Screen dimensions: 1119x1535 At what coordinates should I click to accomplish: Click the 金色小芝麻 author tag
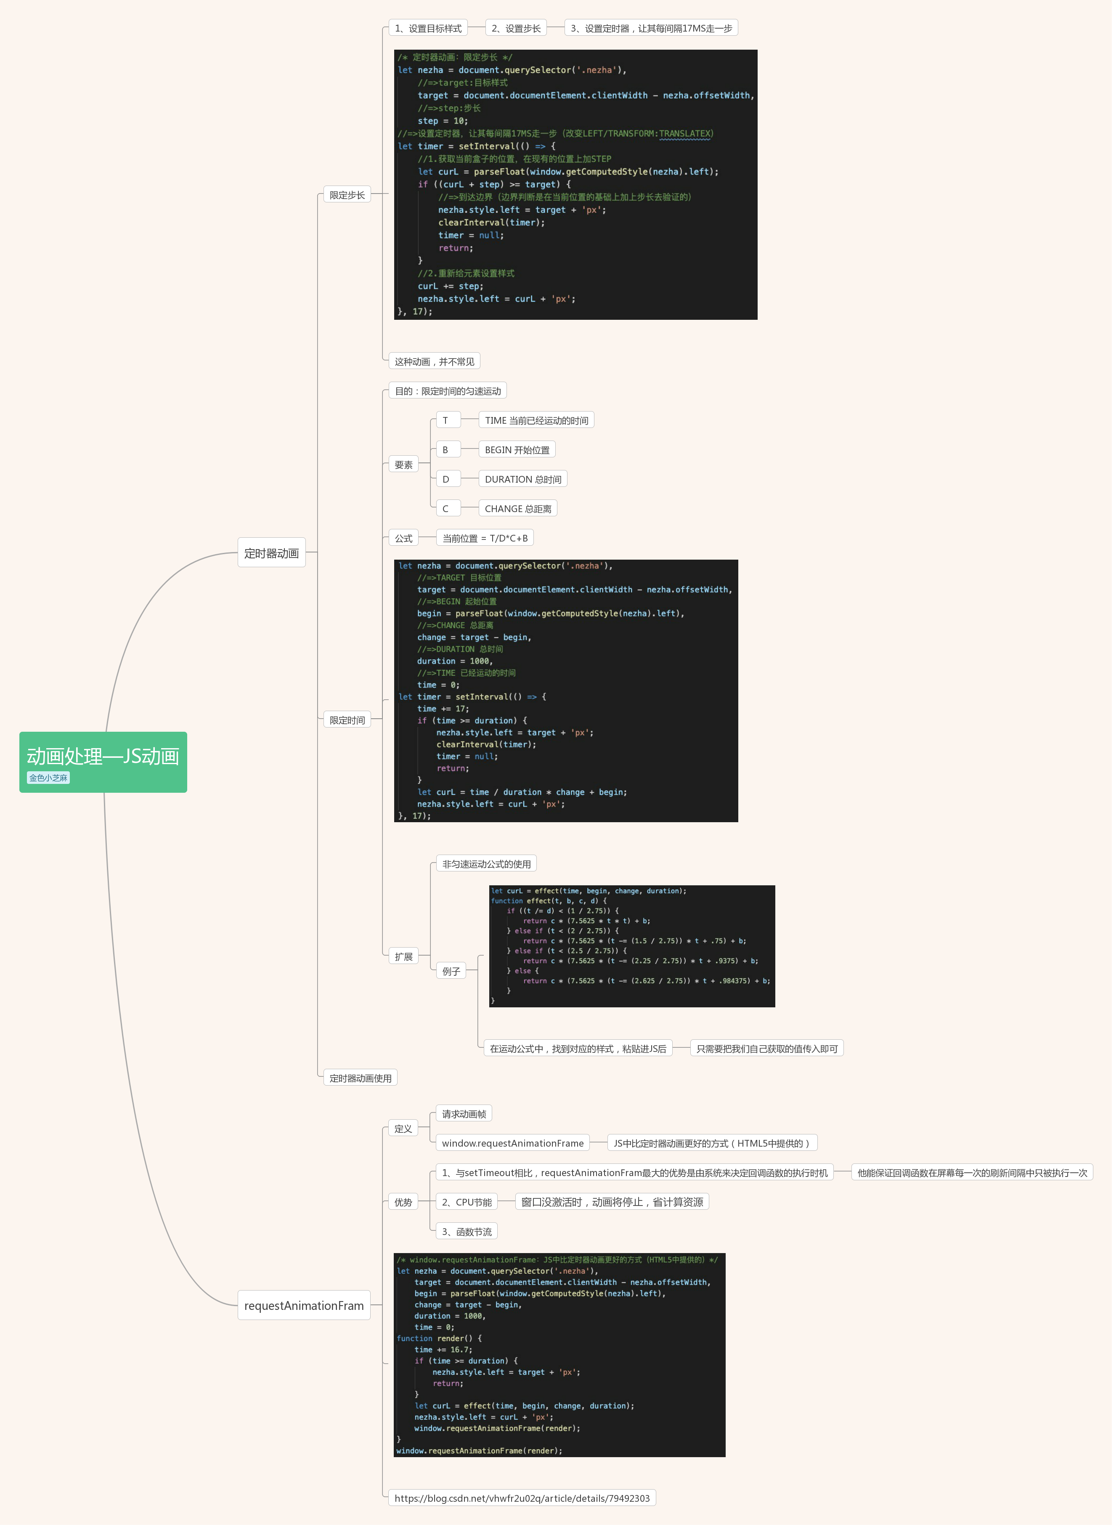point(48,778)
